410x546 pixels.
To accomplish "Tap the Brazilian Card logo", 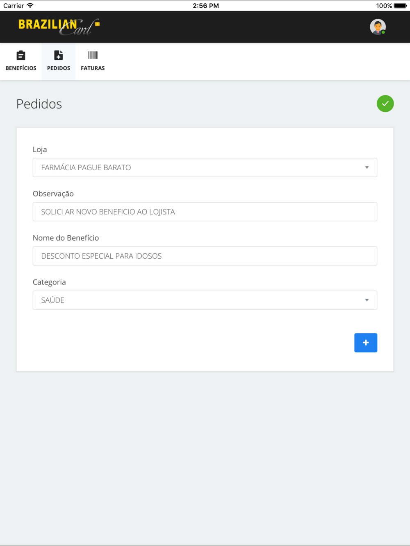I will click(x=59, y=27).
